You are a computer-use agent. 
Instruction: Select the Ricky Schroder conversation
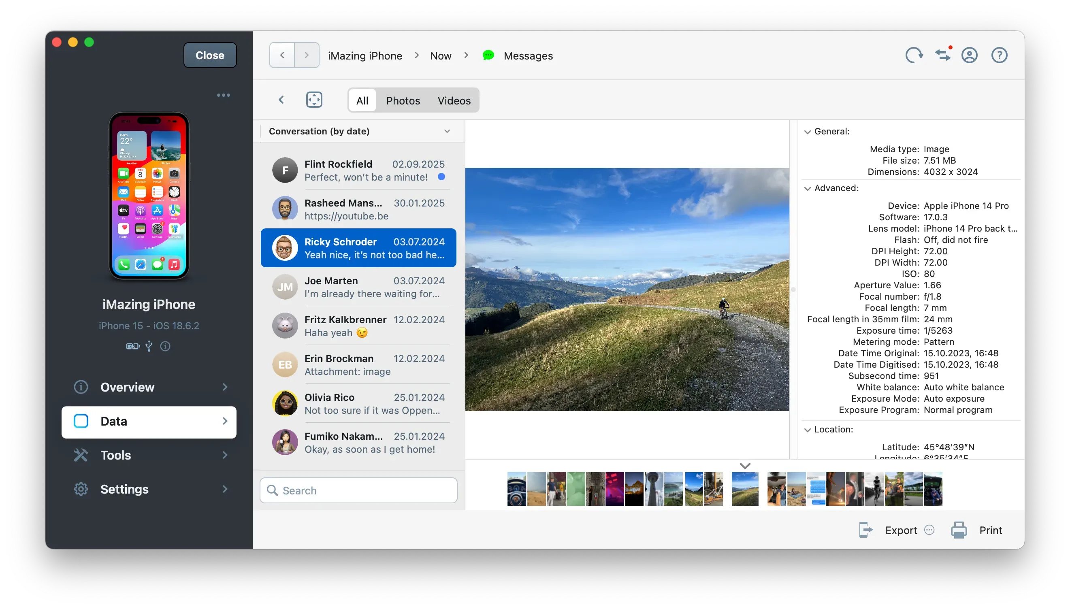(x=358, y=248)
